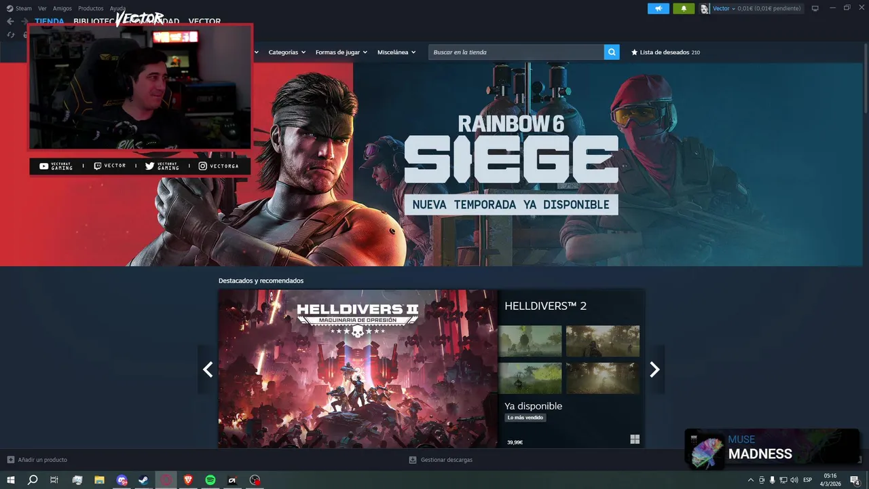Image resolution: width=869 pixels, height=489 pixels.
Task: Open Discord from taskbar
Action: pyautogui.click(x=122, y=480)
